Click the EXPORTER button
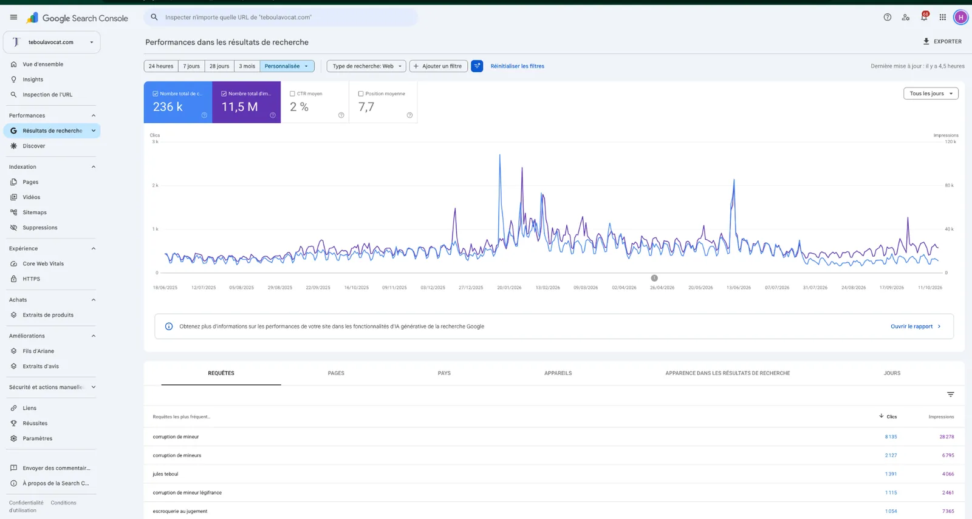Viewport: 972px width, 519px height. pyautogui.click(x=942, y=41)
